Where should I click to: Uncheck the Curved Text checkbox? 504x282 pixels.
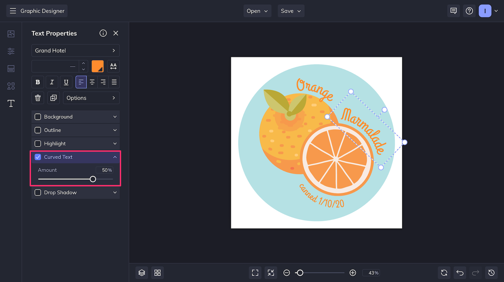pos(38,157)
